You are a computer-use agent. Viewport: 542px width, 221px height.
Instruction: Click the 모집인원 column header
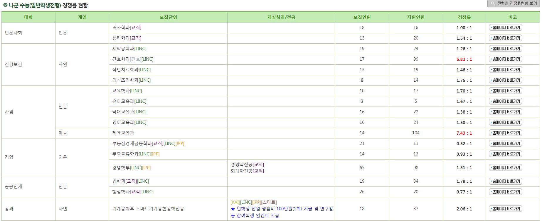362,17
